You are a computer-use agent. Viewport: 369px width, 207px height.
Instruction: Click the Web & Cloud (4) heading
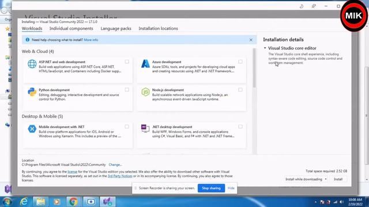(37, 51)
